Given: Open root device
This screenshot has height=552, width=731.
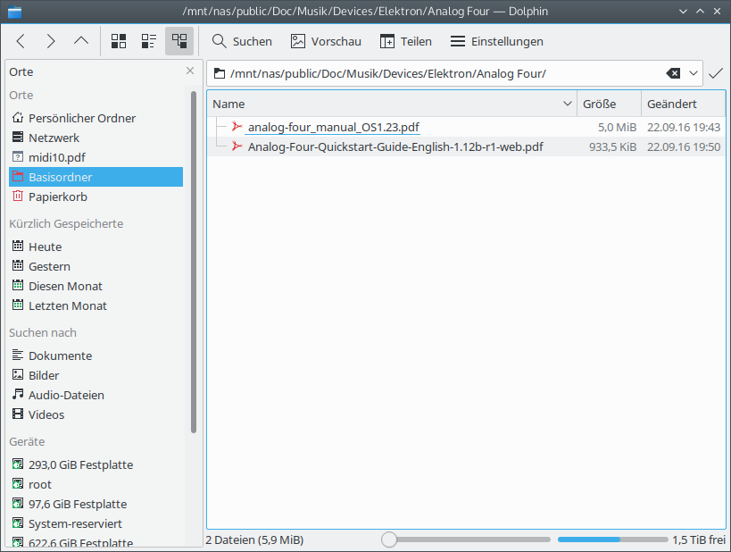Looking at the screenshot, I should pos(96,484).
